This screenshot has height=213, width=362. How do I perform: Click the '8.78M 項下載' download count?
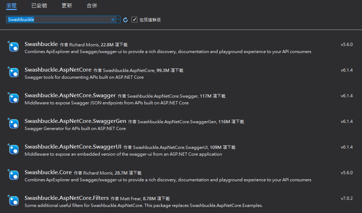coord(156,198)
